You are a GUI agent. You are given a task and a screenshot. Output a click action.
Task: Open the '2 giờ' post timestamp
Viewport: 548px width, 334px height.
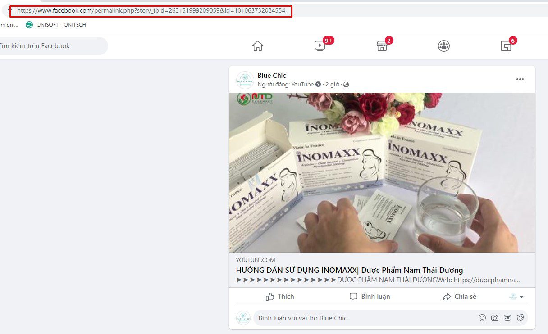pyautogui.click(x=332, y=84)
